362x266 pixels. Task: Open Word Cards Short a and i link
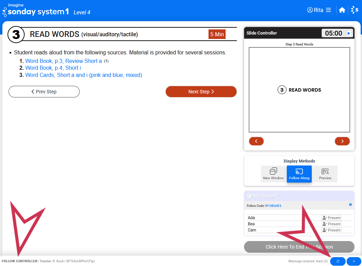click(x=83, y=75)
